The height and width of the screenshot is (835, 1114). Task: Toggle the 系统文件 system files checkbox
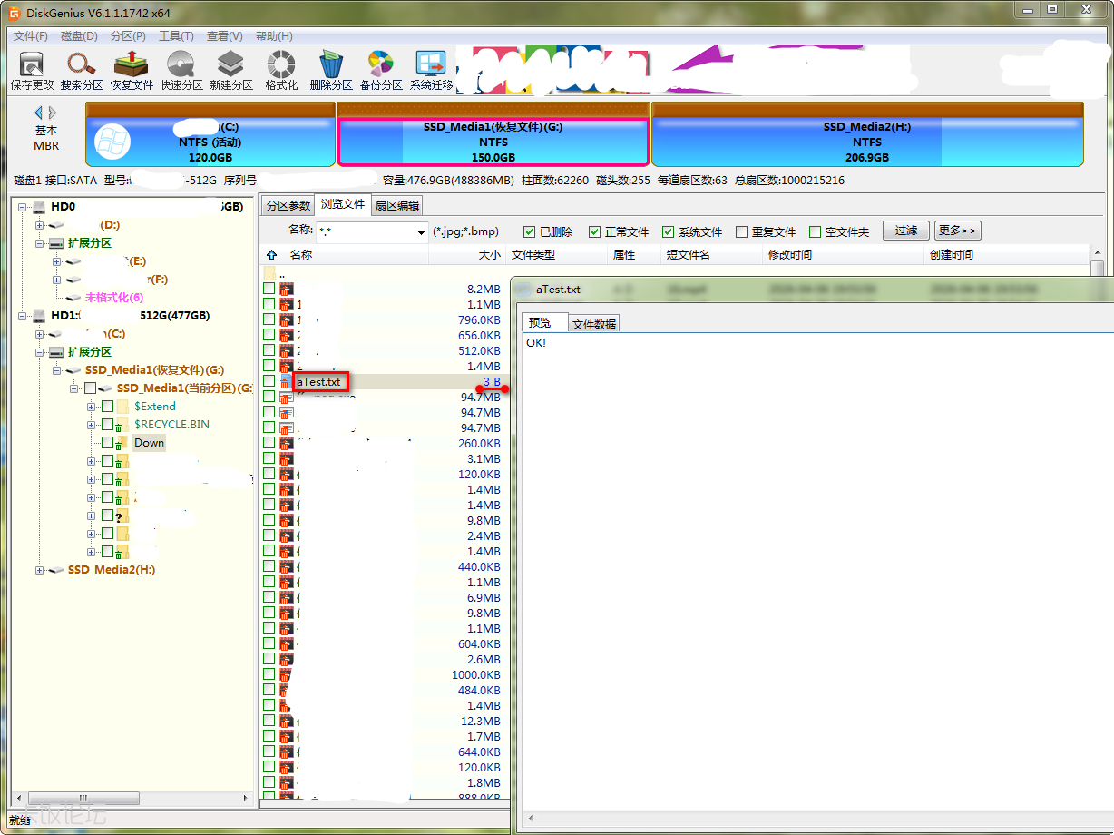[x=668, y=231]
